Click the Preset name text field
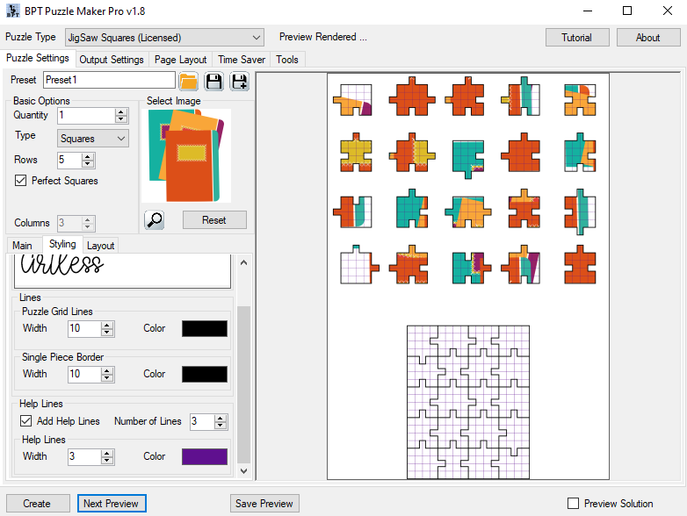 (x=109, y=80)
